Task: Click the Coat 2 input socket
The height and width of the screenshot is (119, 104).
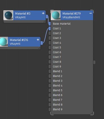Action: tap(49, 33)
